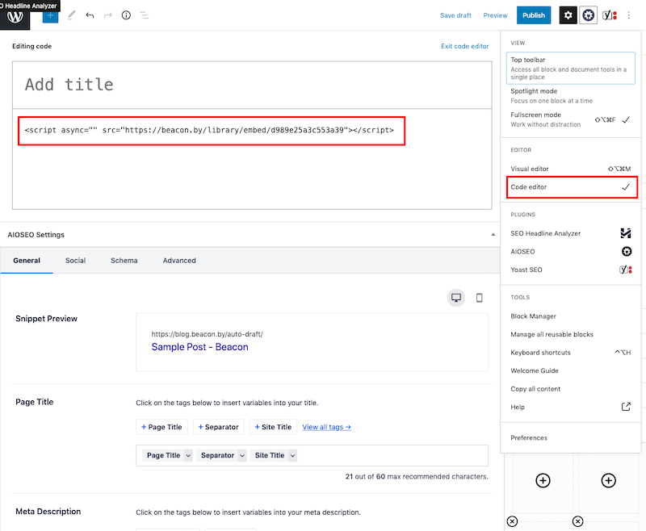Click right circled X remove icon

[578, 521]
